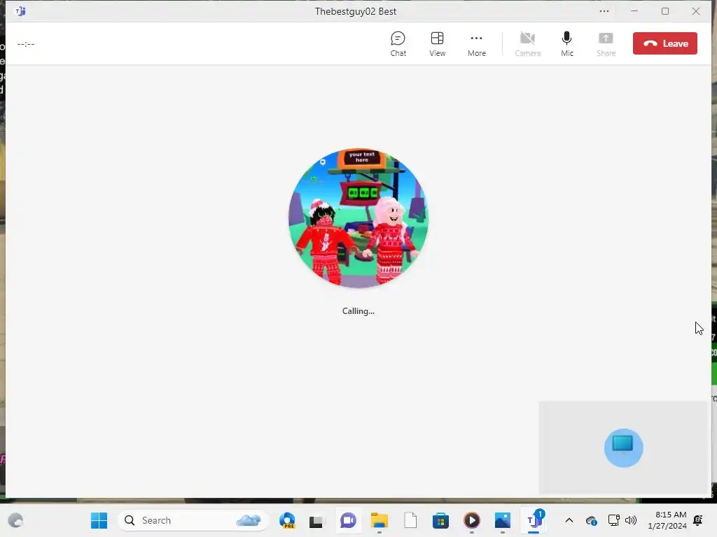
Task: Open Task View on the taskbar
Action: (x=316, y=520)
